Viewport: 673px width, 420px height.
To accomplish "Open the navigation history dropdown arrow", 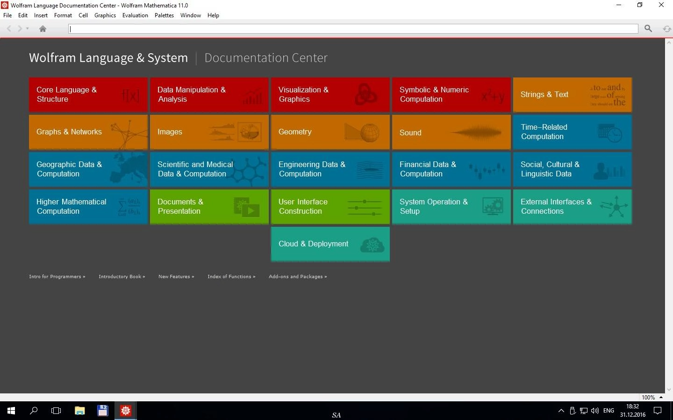I will click(x=28, y=29).
